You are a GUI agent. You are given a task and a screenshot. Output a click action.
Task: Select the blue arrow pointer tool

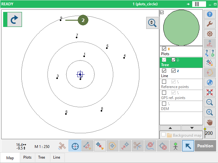[x=188, y=146]
